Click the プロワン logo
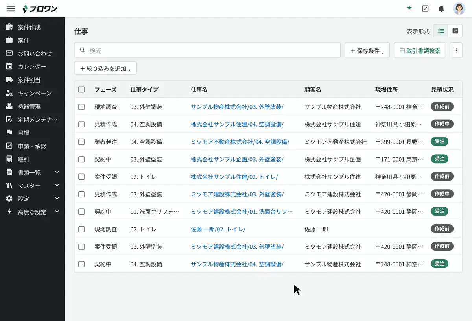This screenshot has width=472, height=321. (40, 8)
